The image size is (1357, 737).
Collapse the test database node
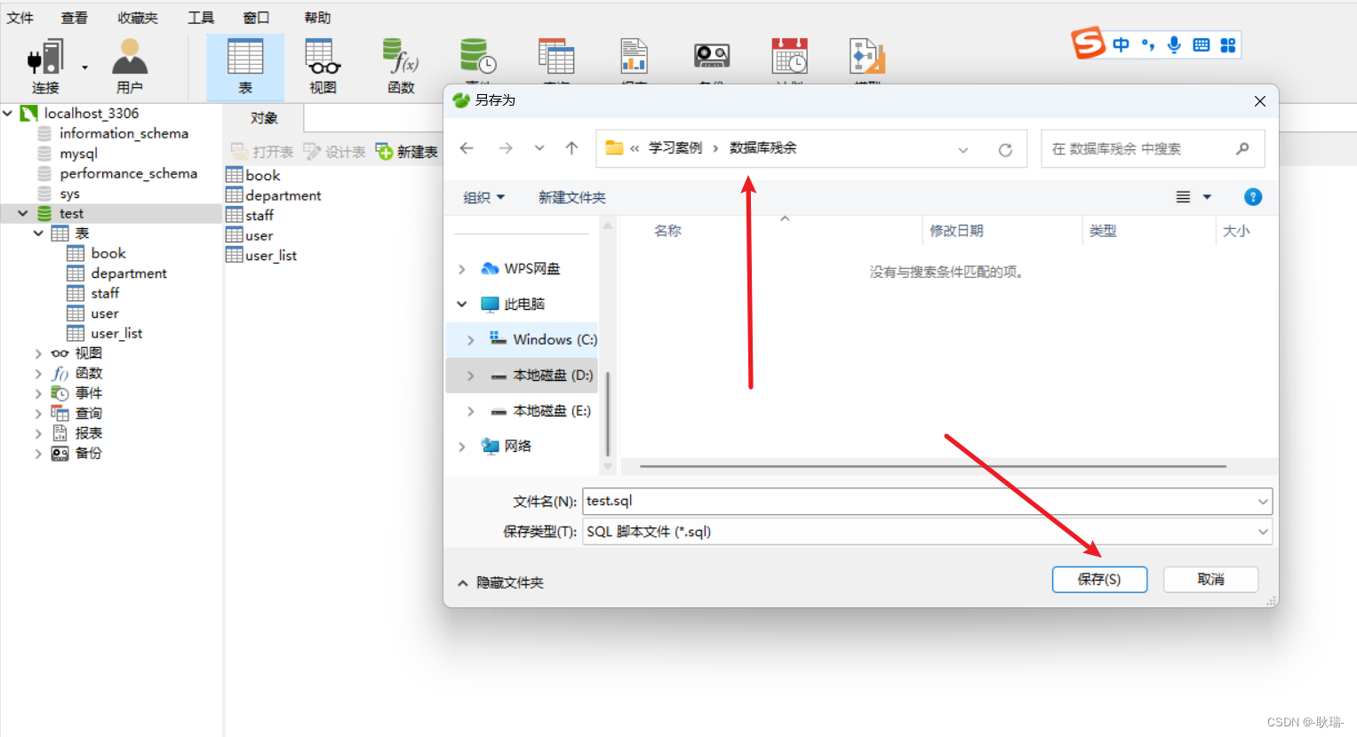coord(23,213)
